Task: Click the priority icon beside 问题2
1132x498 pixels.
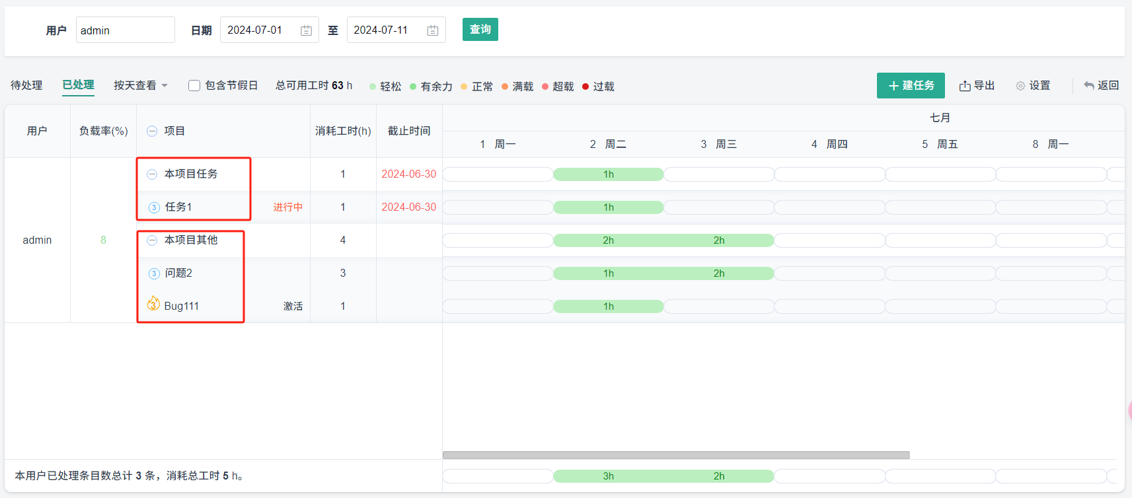Action: click(154, 273)
